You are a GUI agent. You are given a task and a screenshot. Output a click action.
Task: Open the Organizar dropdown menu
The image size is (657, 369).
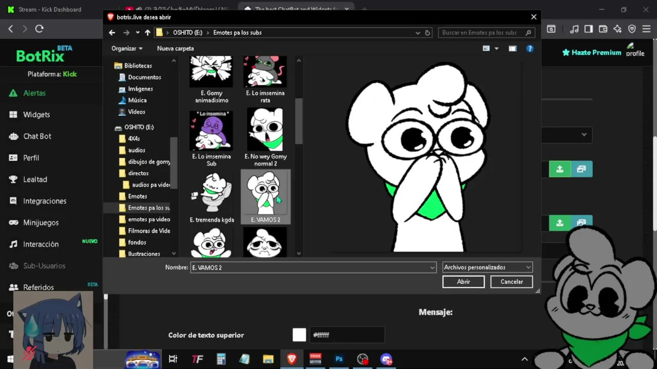point(127,48)
